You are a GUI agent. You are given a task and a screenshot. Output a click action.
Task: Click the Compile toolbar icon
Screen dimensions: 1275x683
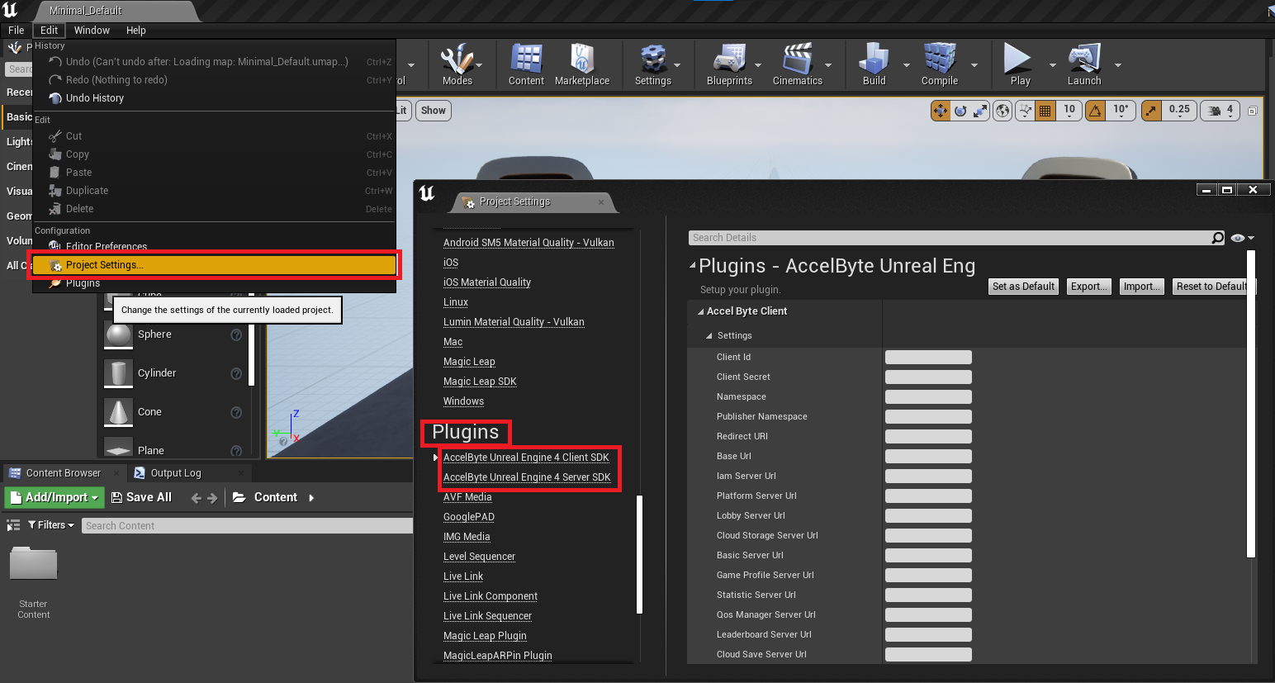pos(940,64)
